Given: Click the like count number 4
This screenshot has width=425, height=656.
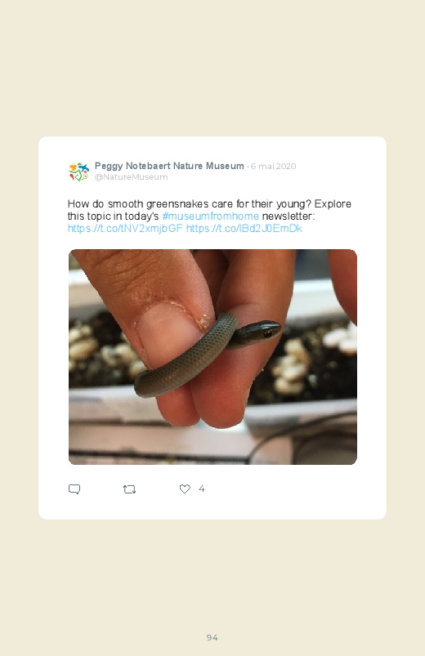Looking at the screenshot, I should 201,489.
